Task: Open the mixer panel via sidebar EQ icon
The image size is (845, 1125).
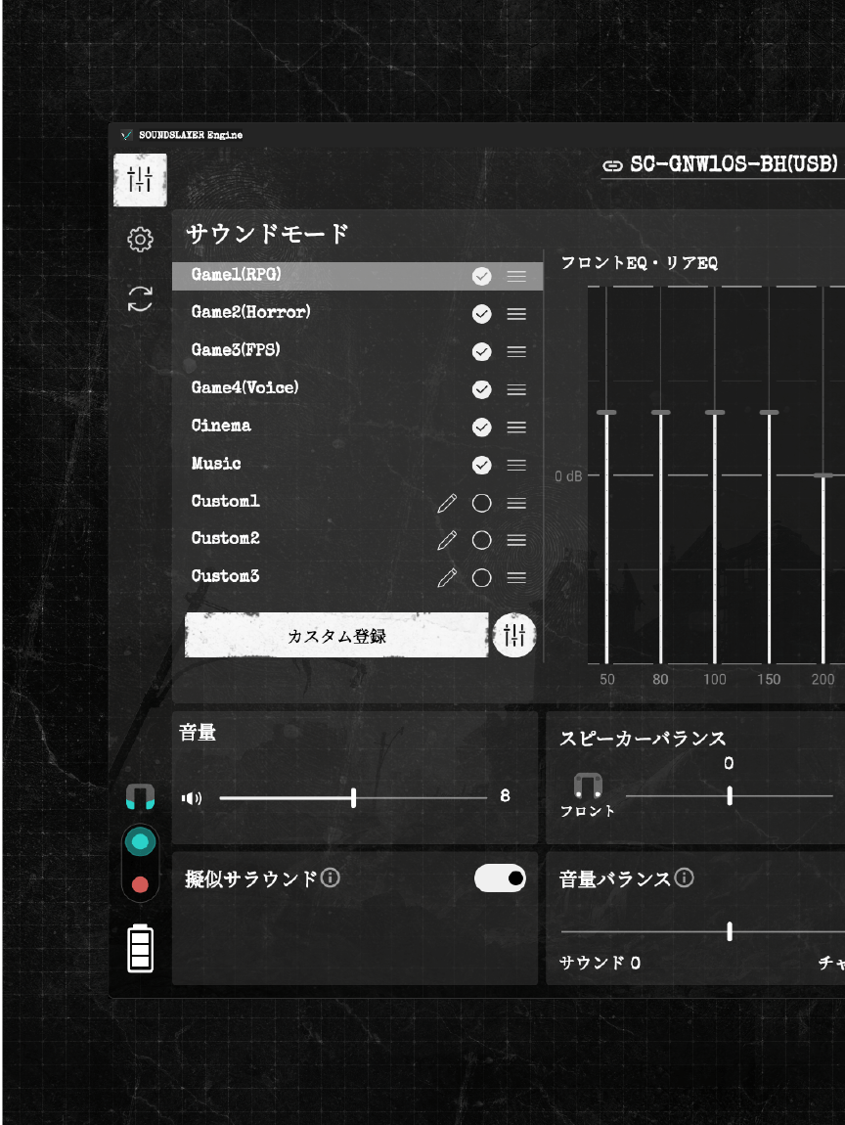Action: [140, 179]
